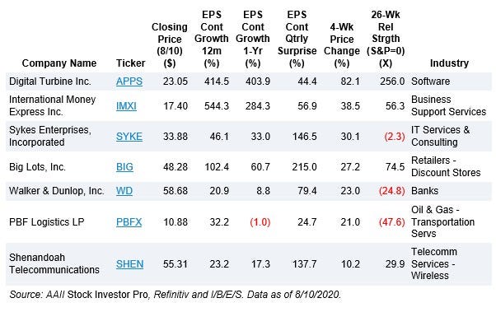Open the BIG ticker link
The height and width of the screenshot is (312, 496).
point(124,167)
